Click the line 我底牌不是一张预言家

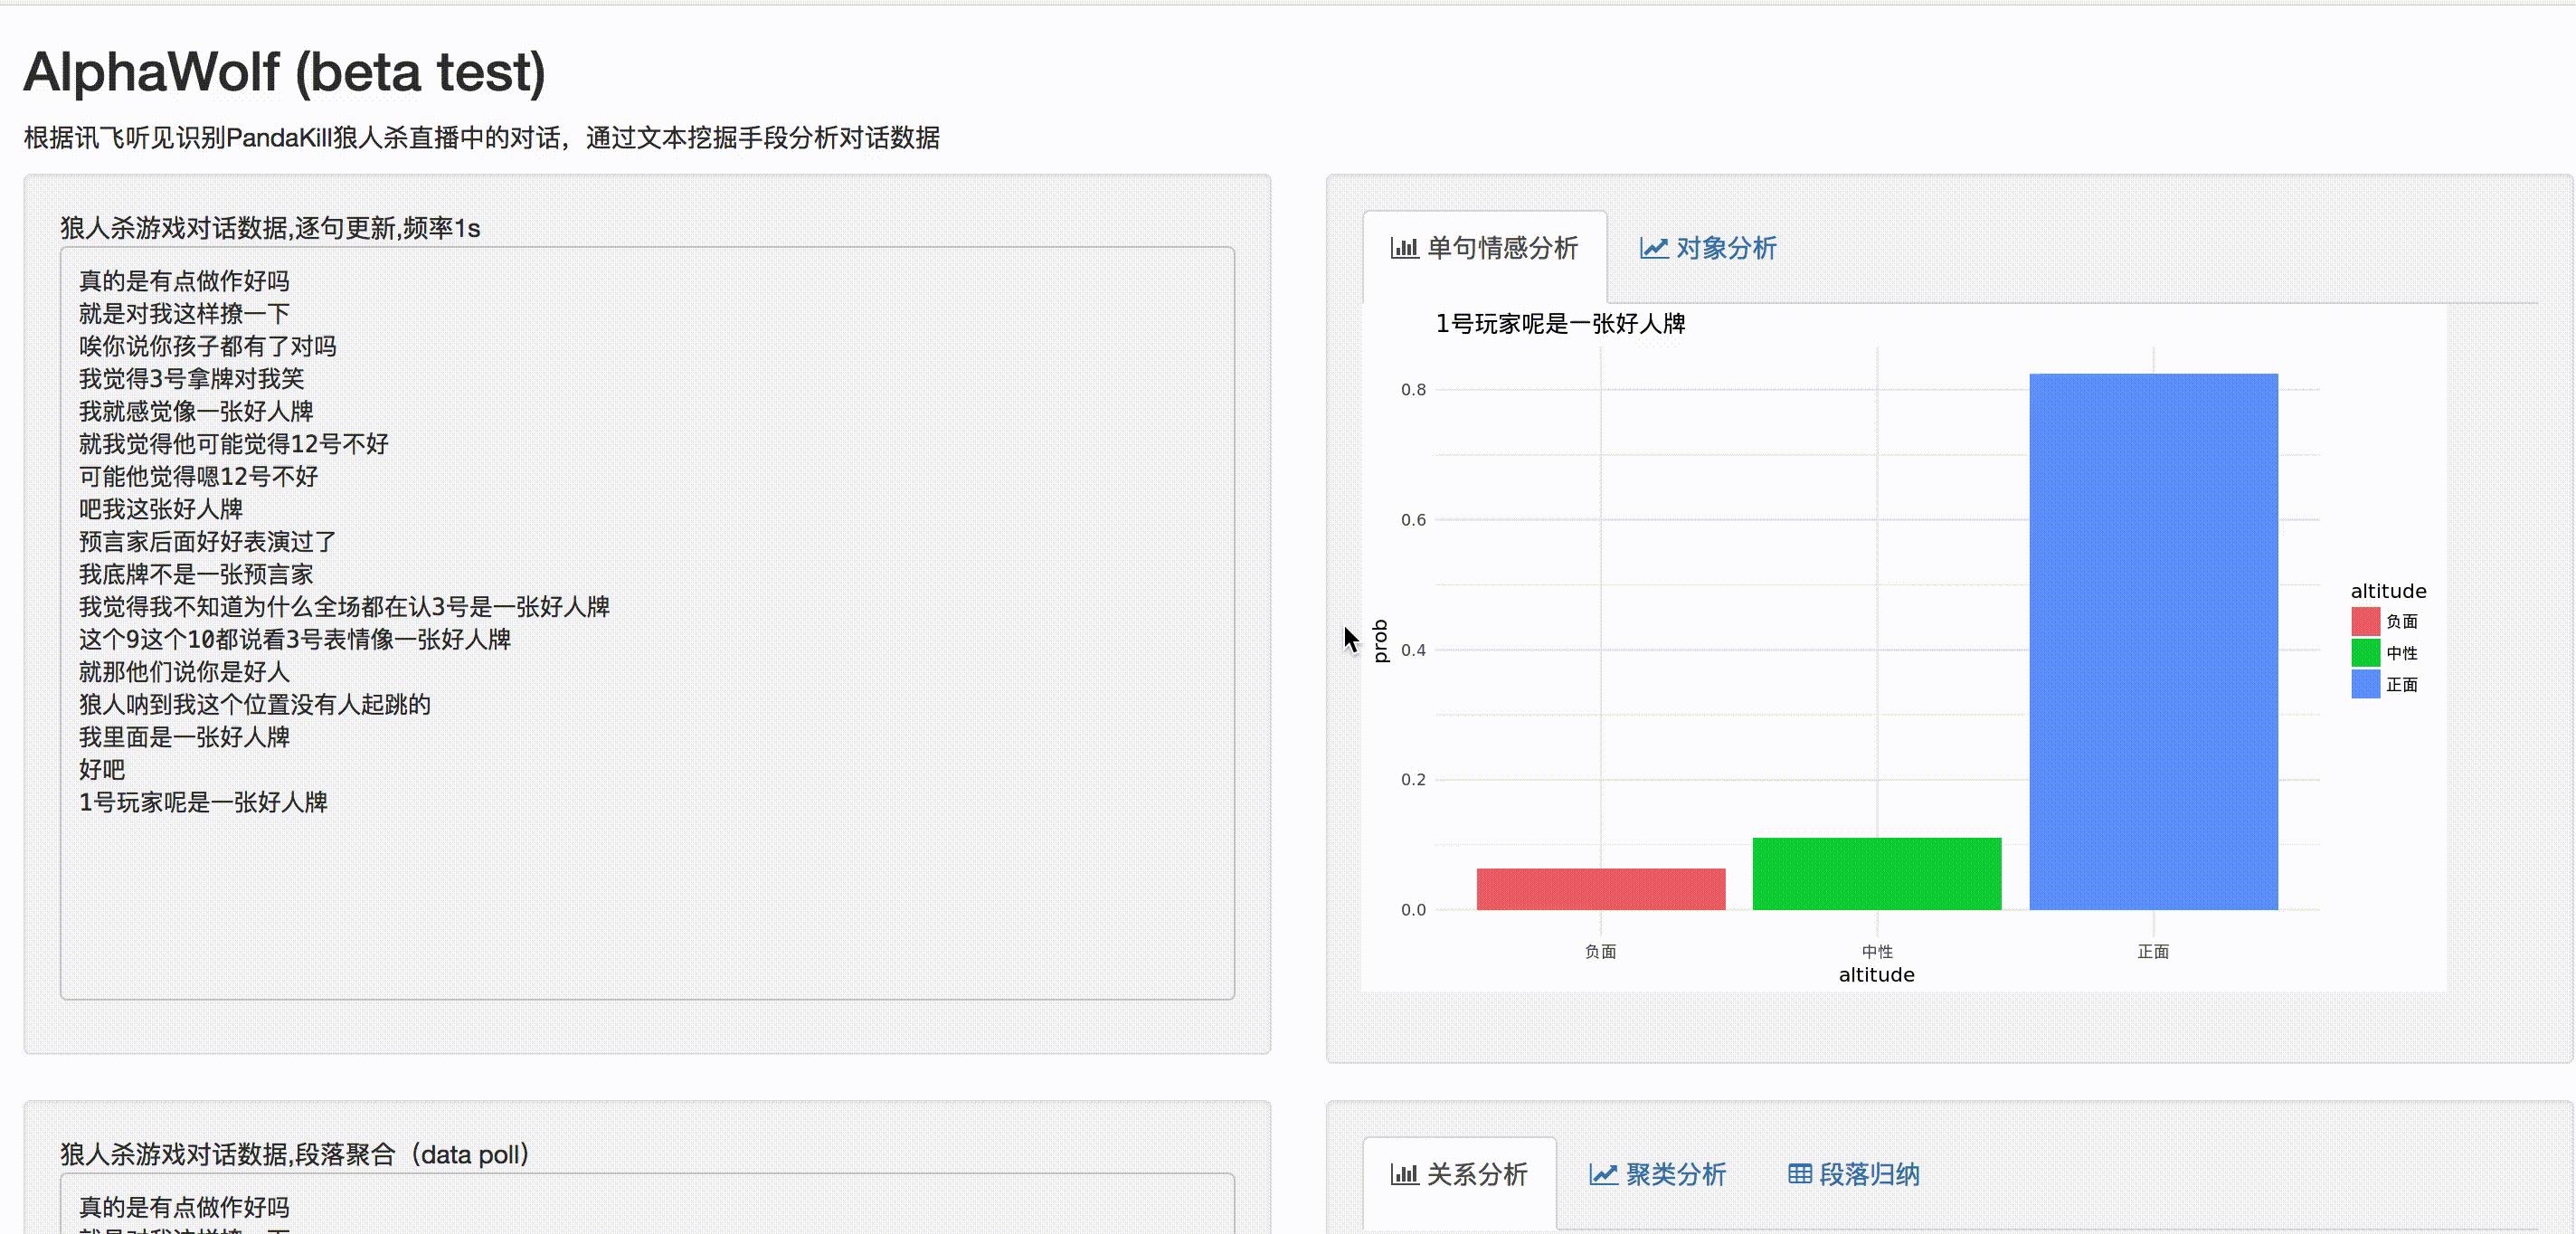(196, 574)
